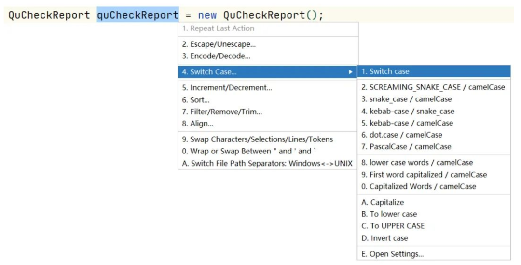521x265 pixels.
Task: Select dot.case / camelCase option
Action: pyautogui.click(x=401, y=135)
